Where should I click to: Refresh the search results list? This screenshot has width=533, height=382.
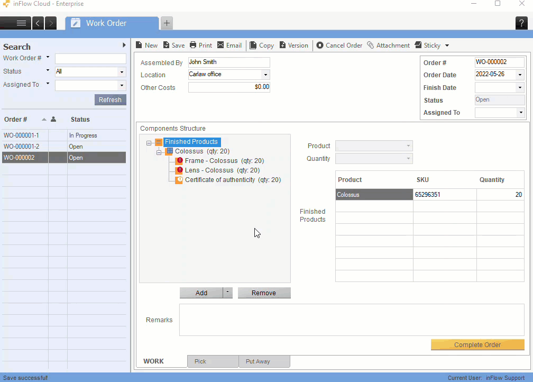tap(110, 99)
